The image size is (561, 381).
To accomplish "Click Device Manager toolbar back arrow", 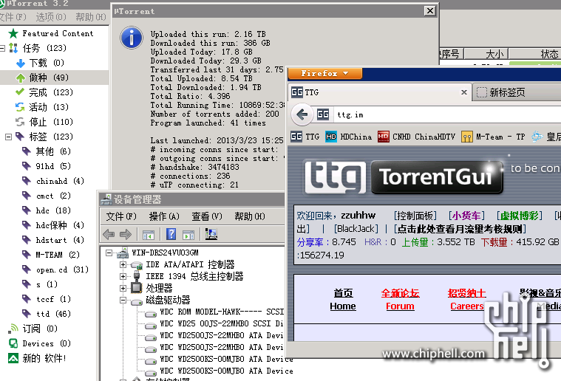I will tap(109, 235).
